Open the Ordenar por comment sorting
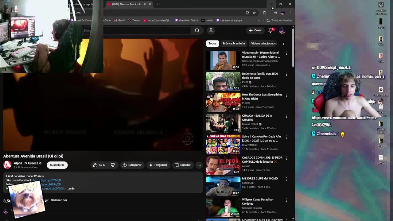393x221 pixels. pos(56,200)
